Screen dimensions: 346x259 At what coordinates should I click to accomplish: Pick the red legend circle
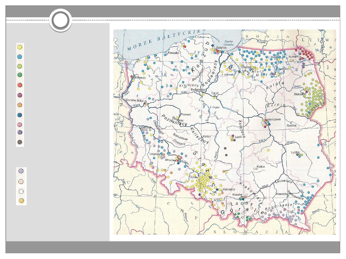pyautogui.click(x=20, y=85)
